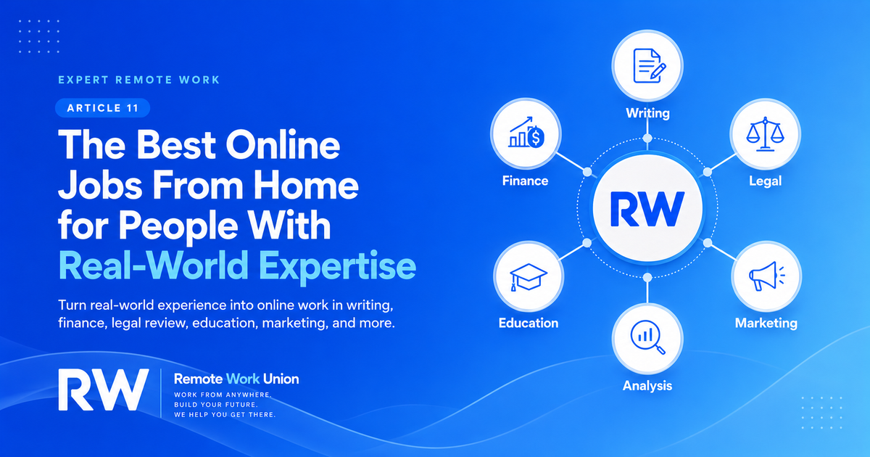Click the Marketing megaphone icon
The height and width of the screenshot is (457, 870).
765,276
